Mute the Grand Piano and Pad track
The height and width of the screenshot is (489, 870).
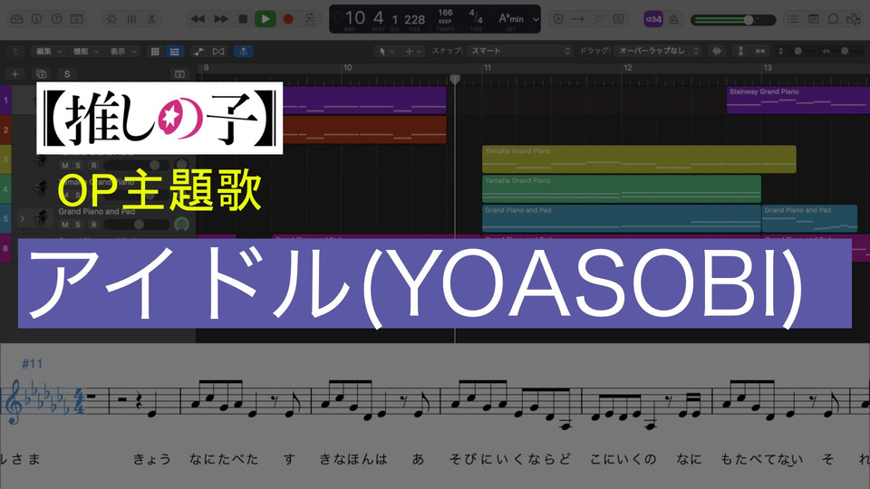[65, 225]
